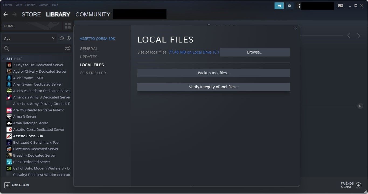The width and height of the screenshot is (368, 194).
Task: Click the HOME button in library
Action: (x=32, y=26)
